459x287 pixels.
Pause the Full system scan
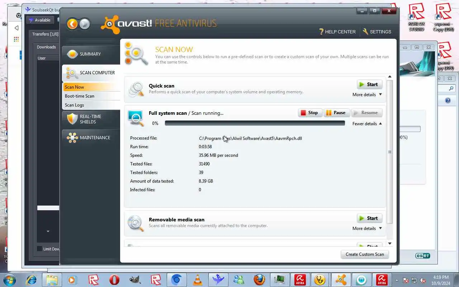[x=336, y=113]
